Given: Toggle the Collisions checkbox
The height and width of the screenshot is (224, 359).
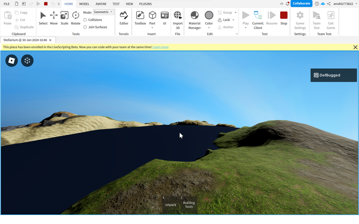Looking at the screenshot, I should (85, 20).
